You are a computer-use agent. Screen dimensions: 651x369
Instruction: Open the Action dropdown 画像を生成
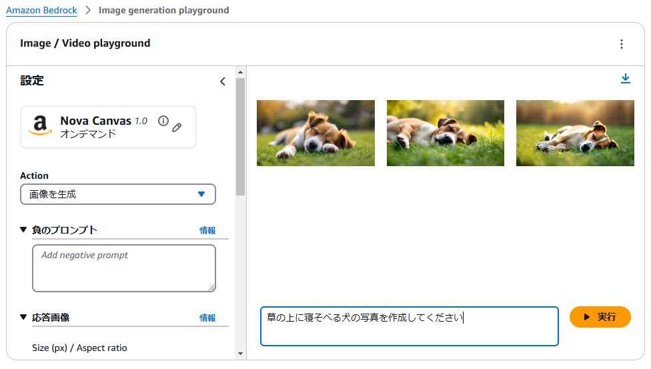pyautogui.click(x=118, y=194)
